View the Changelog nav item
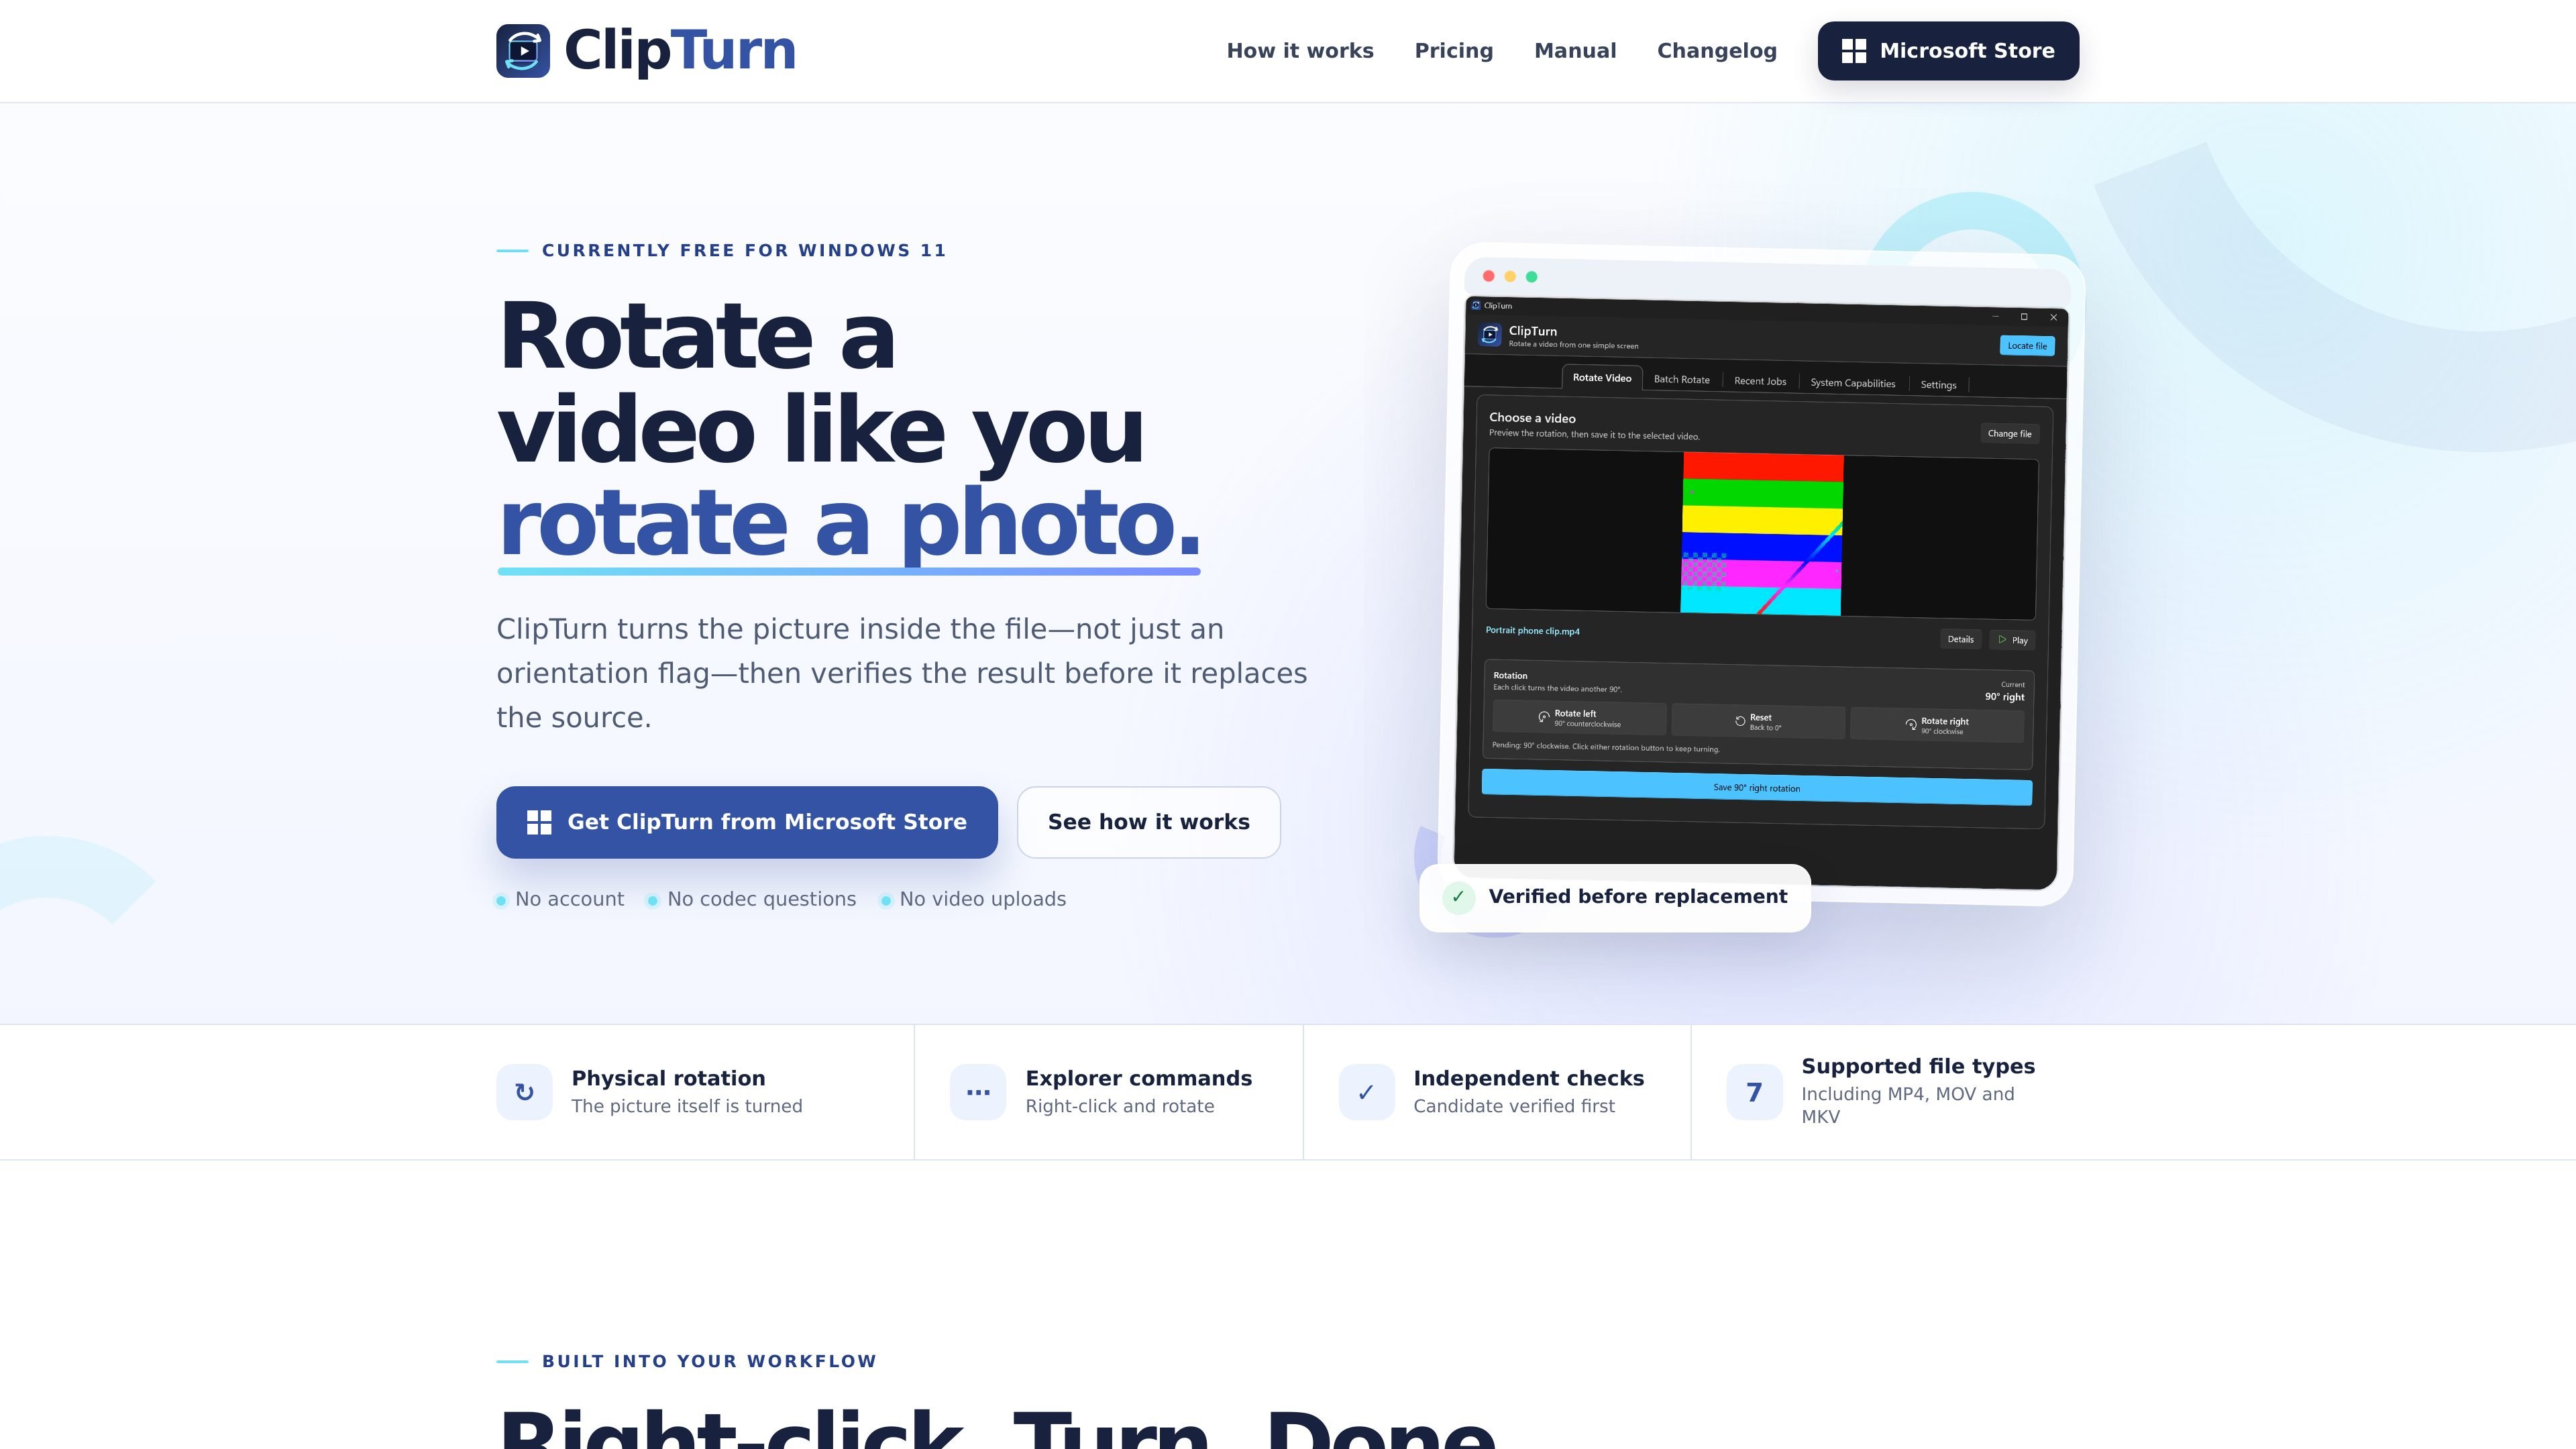2576x1449 pixels. coord(1717,51)
